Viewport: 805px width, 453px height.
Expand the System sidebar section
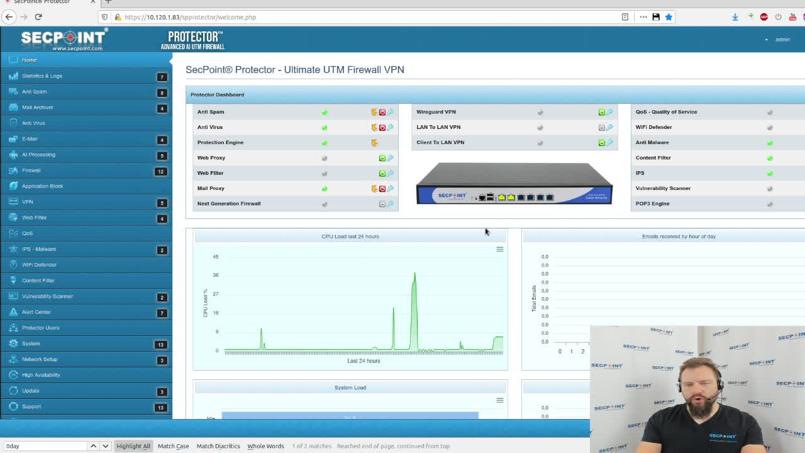[x=86, y=344]
